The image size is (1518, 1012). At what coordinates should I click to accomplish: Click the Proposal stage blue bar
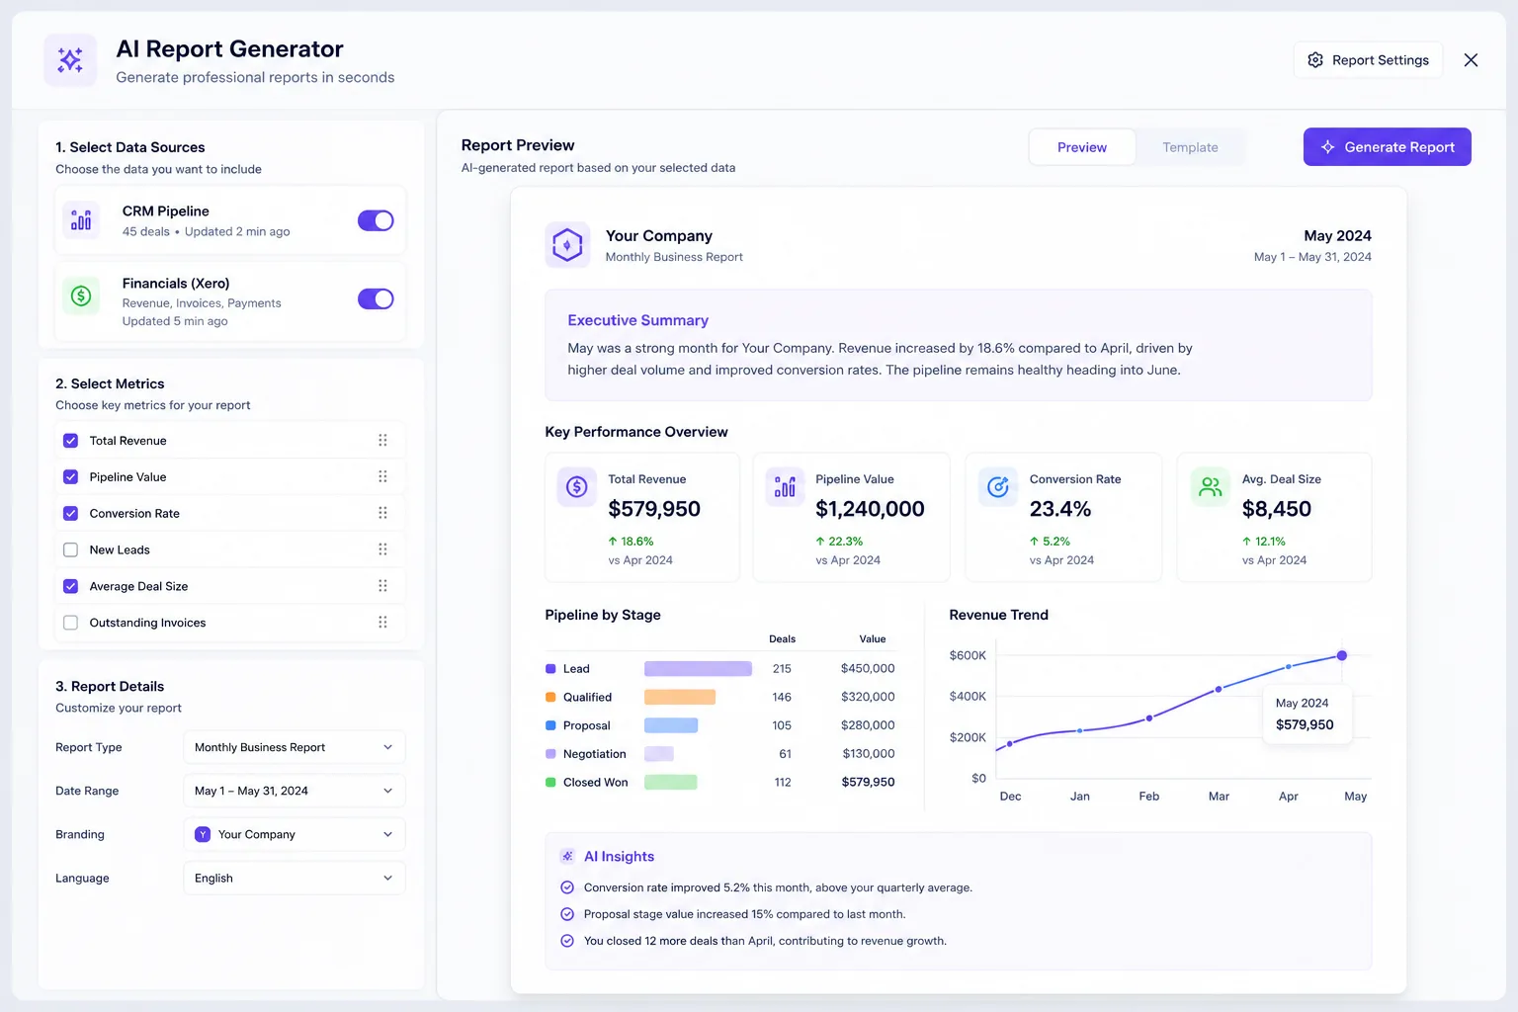[671, 725]
